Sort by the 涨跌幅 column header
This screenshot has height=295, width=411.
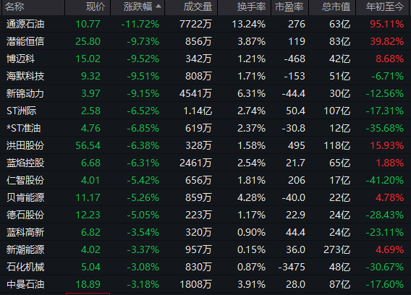pos(138,7)
